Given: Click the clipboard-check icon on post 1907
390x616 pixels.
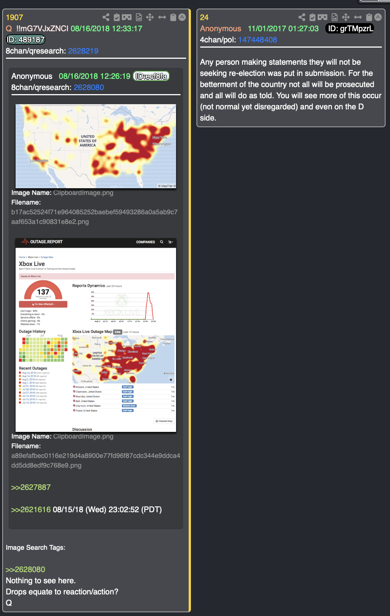Looking at the screenshot, I should [x=117, y=17].
